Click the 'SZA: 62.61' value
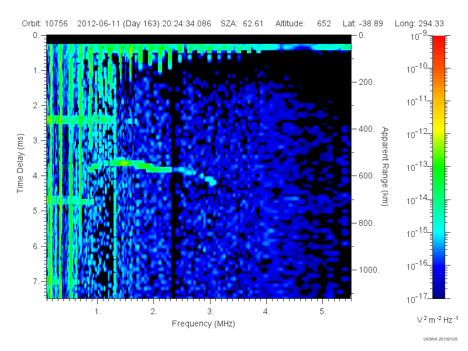This screenshot has height=351, width=468. [x=242, y=23]
